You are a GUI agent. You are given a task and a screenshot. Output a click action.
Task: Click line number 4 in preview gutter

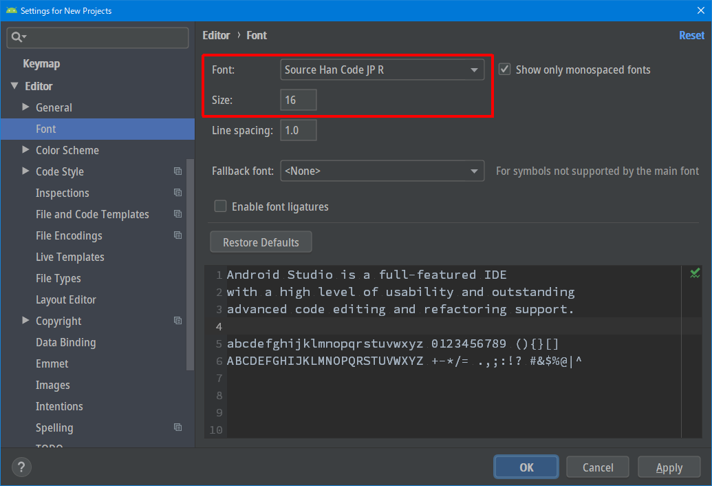tap(219, 326)
